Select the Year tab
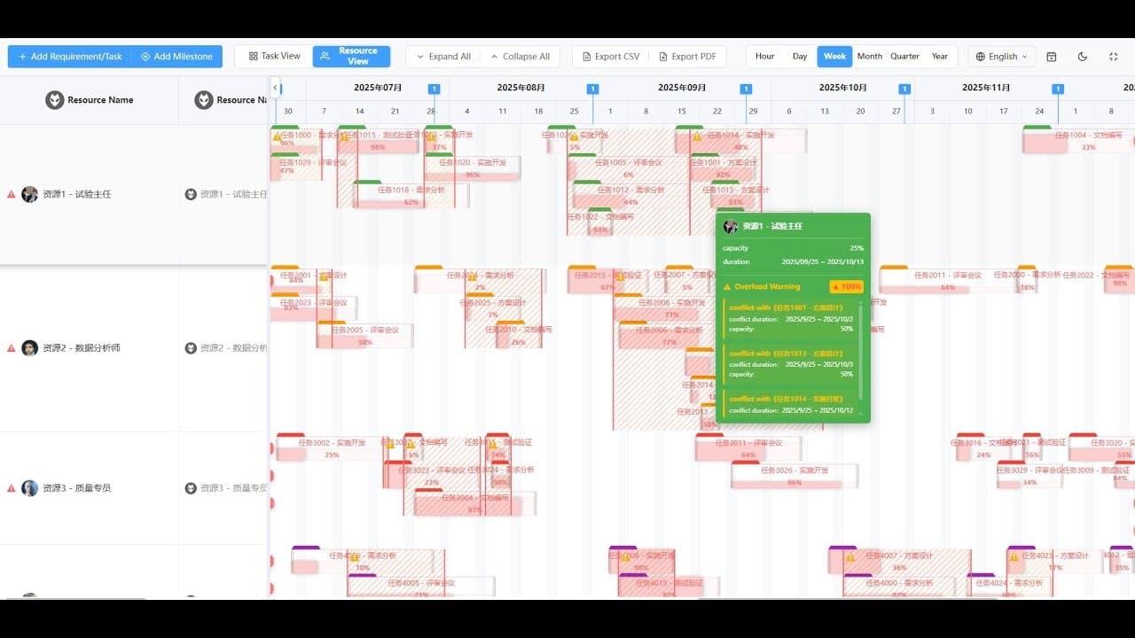 [940, 56]
